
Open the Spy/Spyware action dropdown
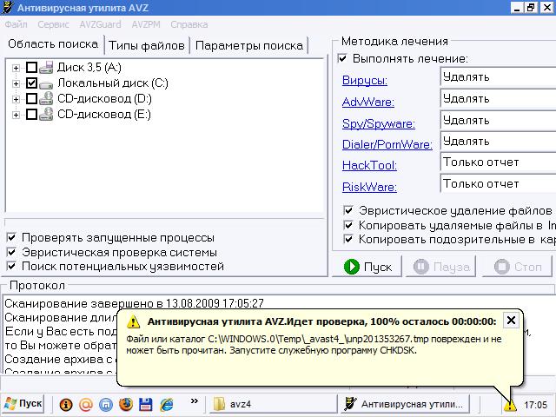pos(498,120)
